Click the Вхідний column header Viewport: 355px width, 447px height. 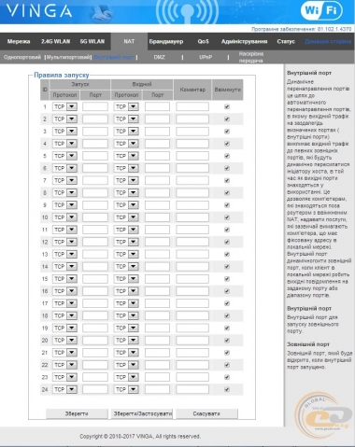[142, 84]
